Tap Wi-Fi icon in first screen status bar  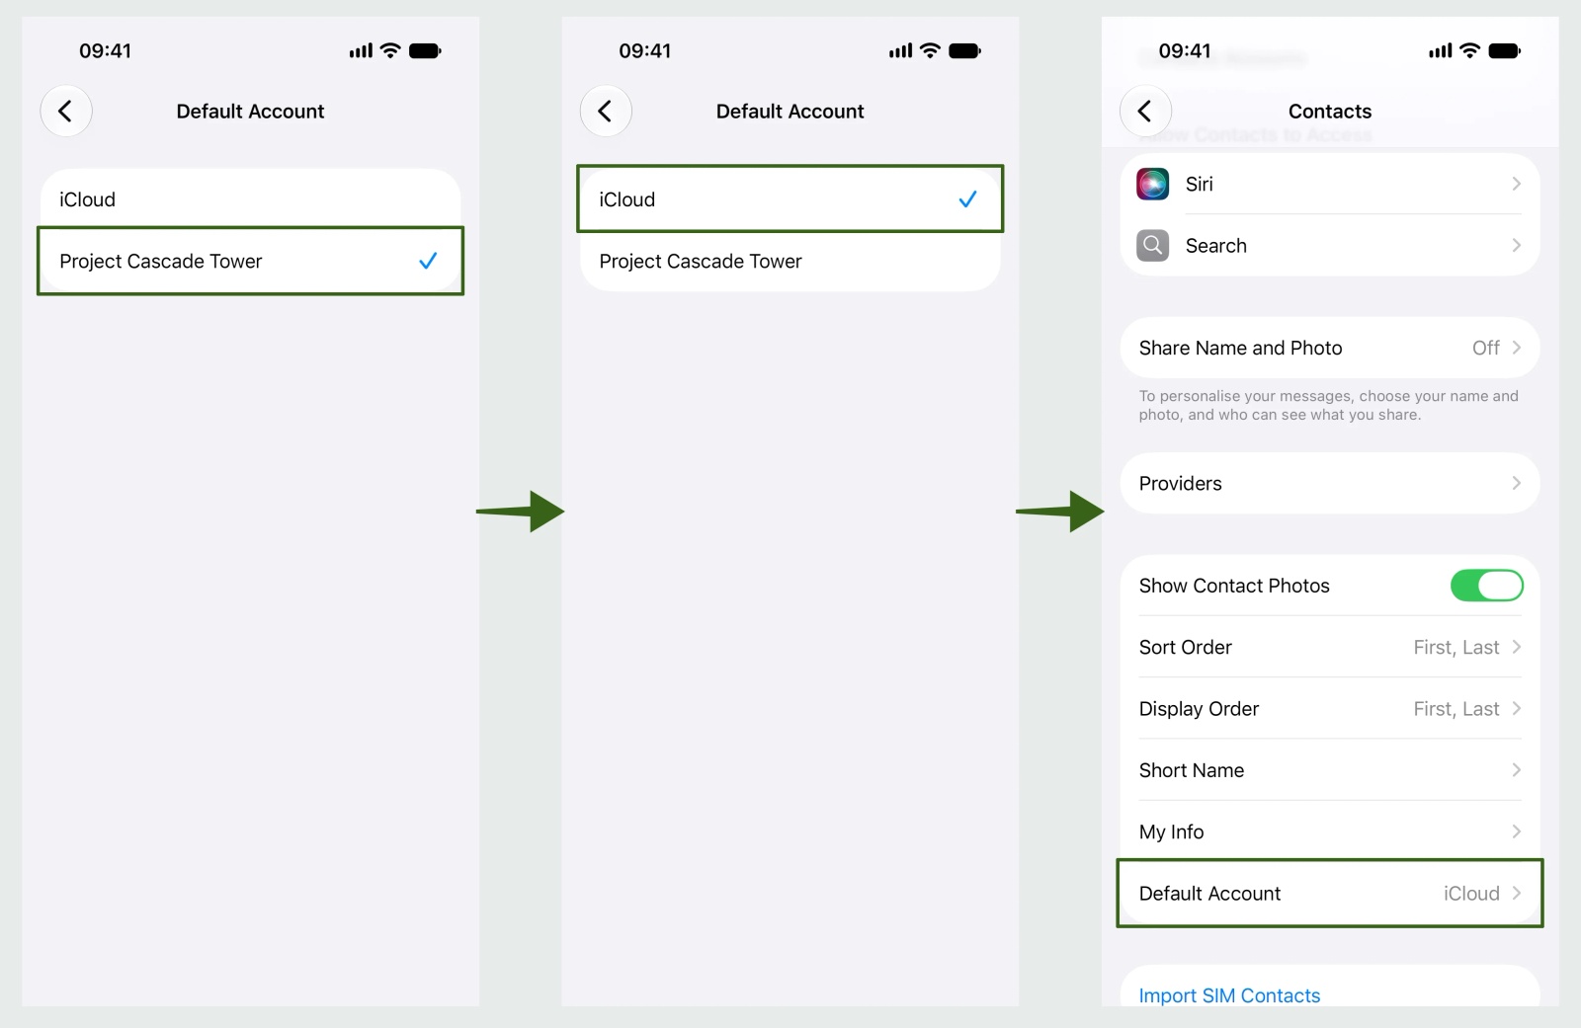(390, 50)
